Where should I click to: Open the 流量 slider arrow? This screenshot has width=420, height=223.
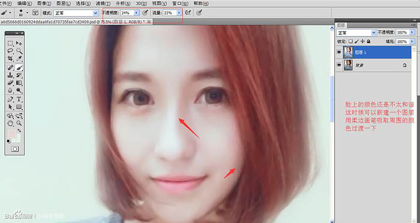point(179,13)
